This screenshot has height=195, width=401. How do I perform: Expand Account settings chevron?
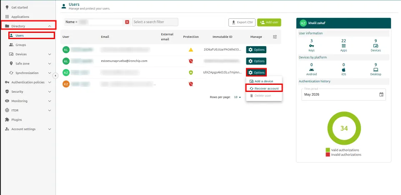coord(50,129)
